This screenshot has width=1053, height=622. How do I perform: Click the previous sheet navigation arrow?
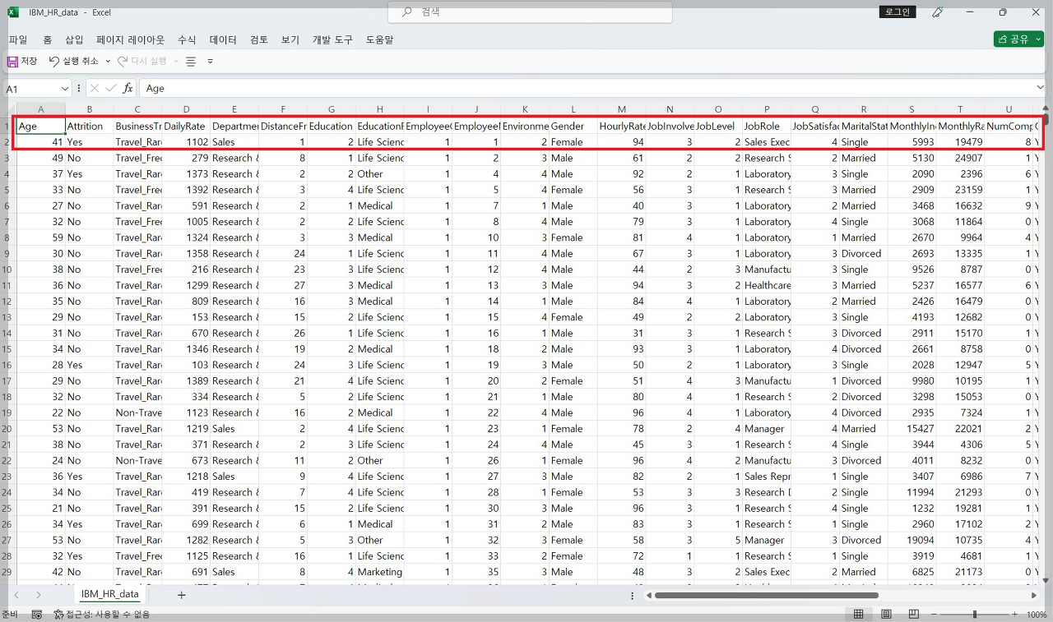click(x=16, y=595)
